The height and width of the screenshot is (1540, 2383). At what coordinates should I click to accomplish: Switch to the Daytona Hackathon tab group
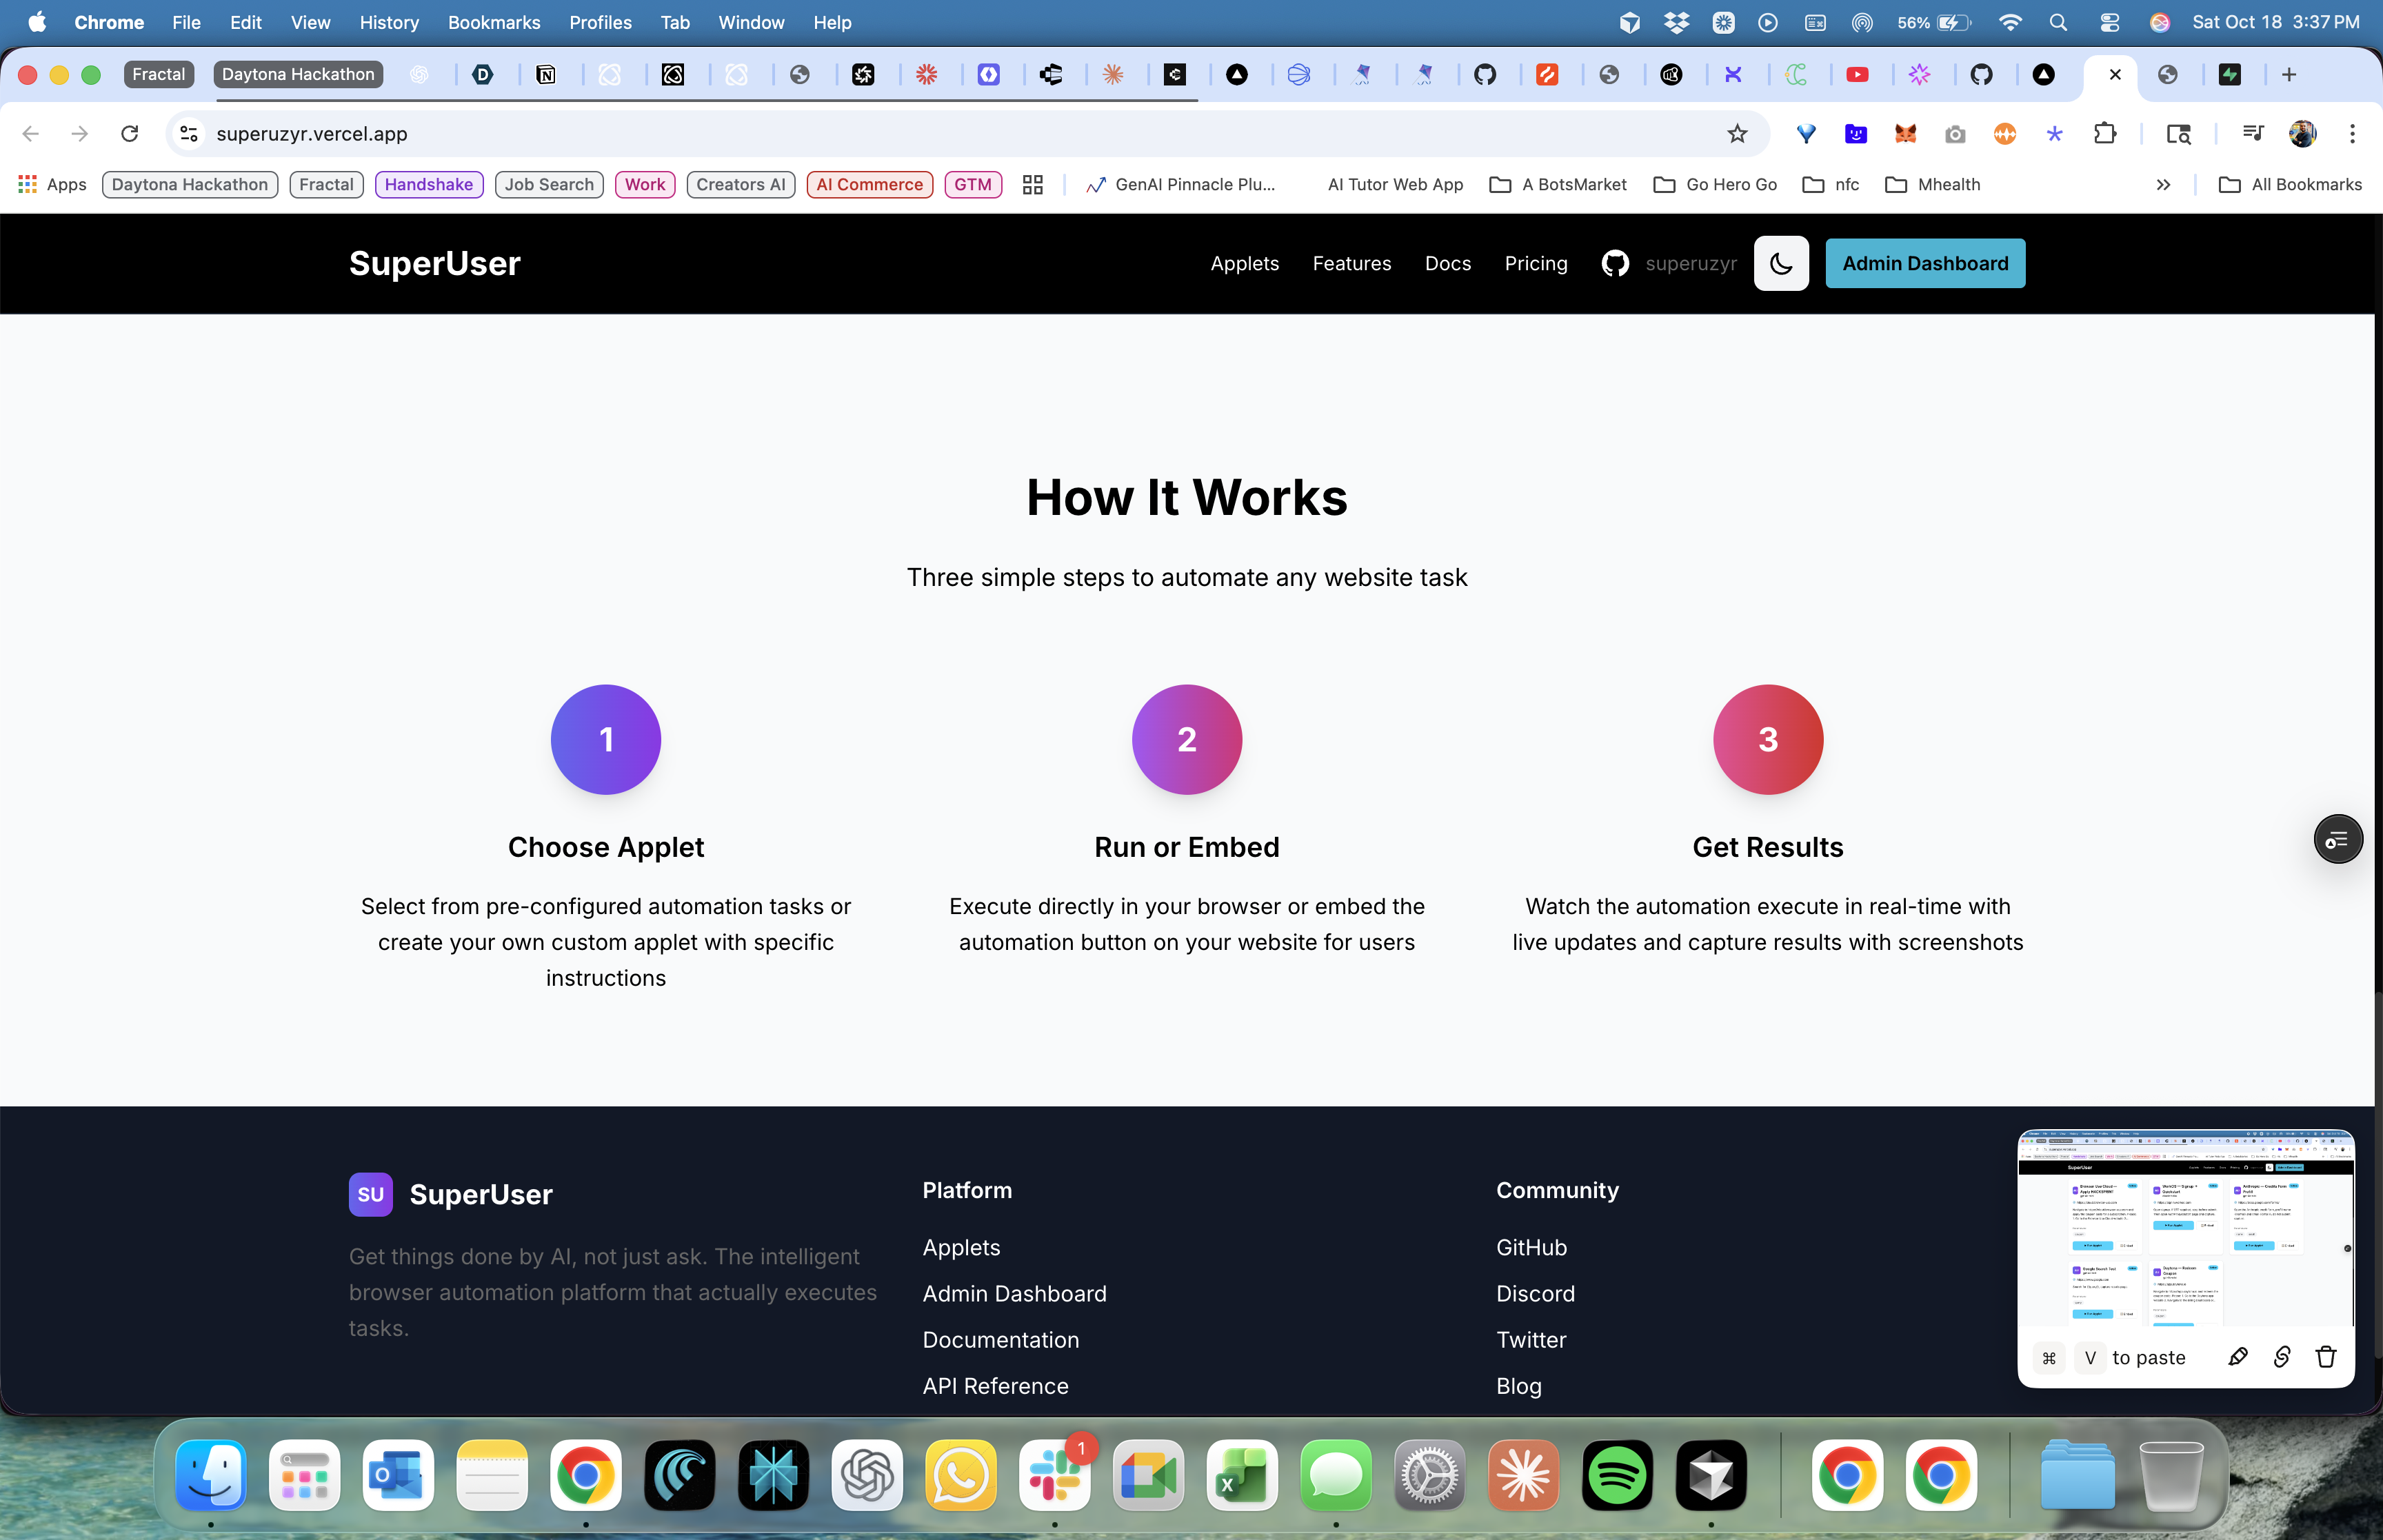click(298, 74)
